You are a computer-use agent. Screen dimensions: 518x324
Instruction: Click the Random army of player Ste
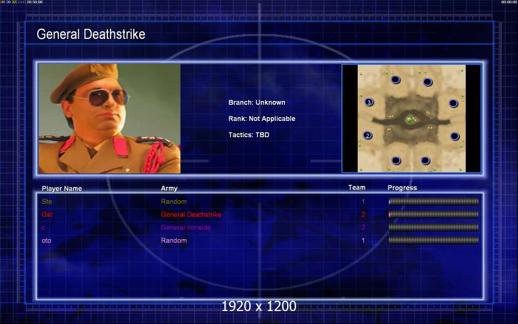pyautogui.click(x=174, y=201)
